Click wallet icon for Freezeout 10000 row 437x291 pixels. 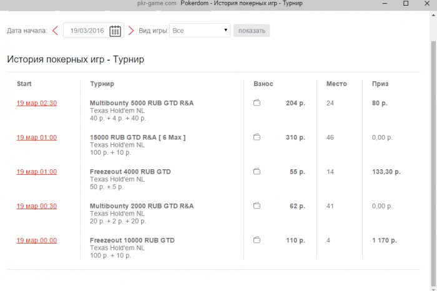click(257, 240)
